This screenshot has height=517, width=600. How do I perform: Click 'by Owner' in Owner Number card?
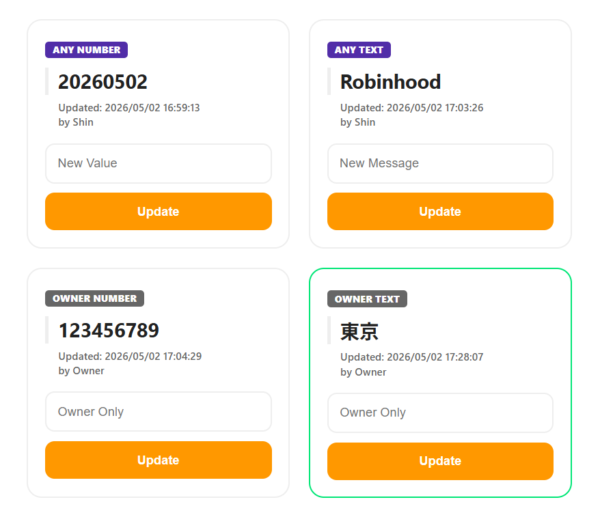coord(81,371)
